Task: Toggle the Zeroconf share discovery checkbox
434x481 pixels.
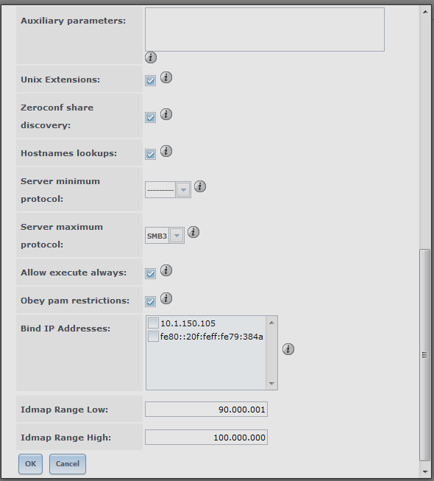Action: pos(150,118)
